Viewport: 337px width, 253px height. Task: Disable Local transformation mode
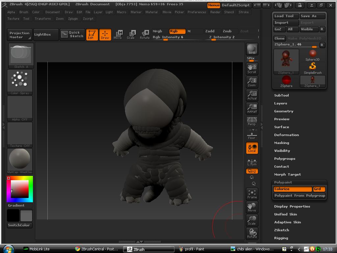pyautogui.click(x=252, y=148)
